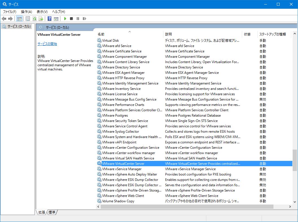
Task: Click the vertical scrollbar down arrow
Action: 295,202
